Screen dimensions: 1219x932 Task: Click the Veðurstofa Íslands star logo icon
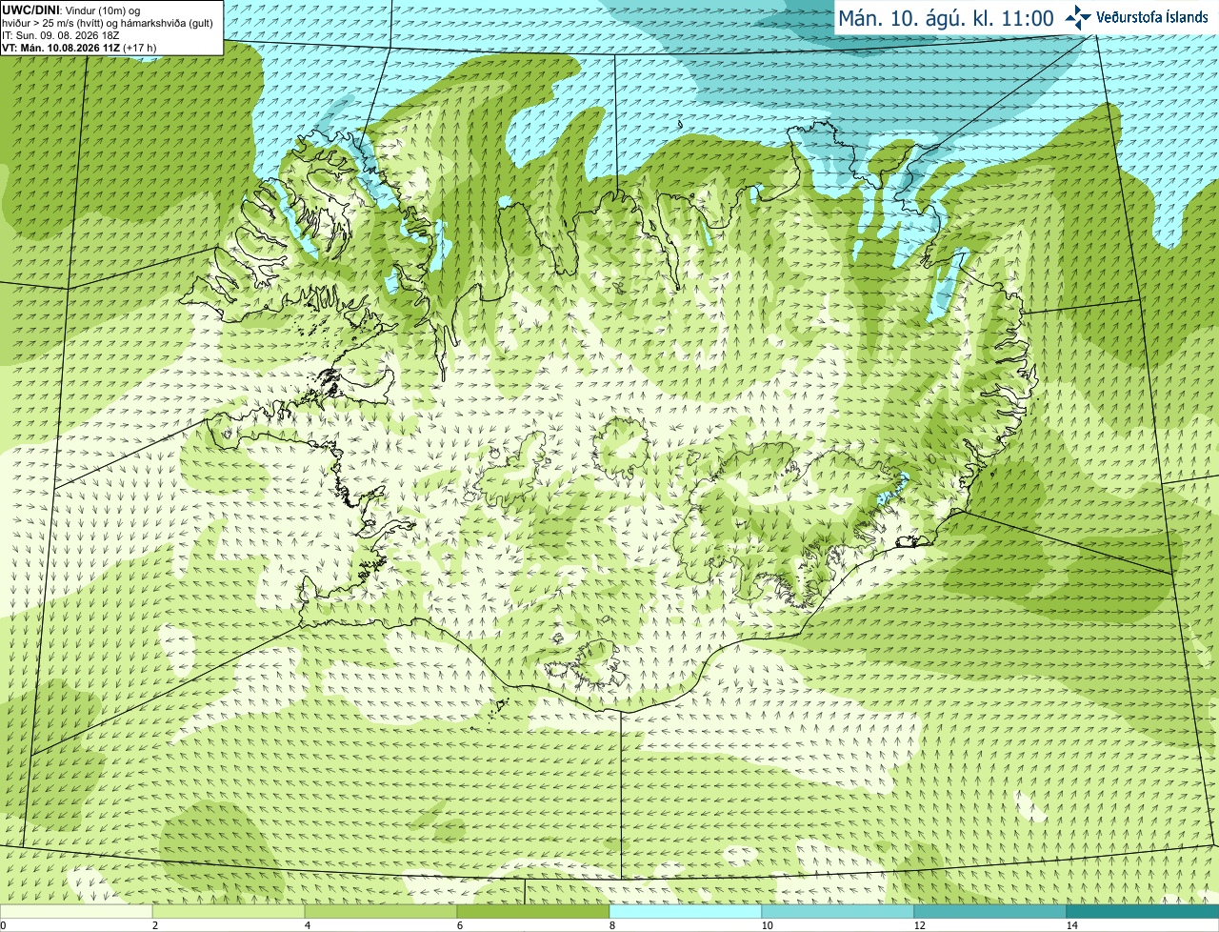1078,17
